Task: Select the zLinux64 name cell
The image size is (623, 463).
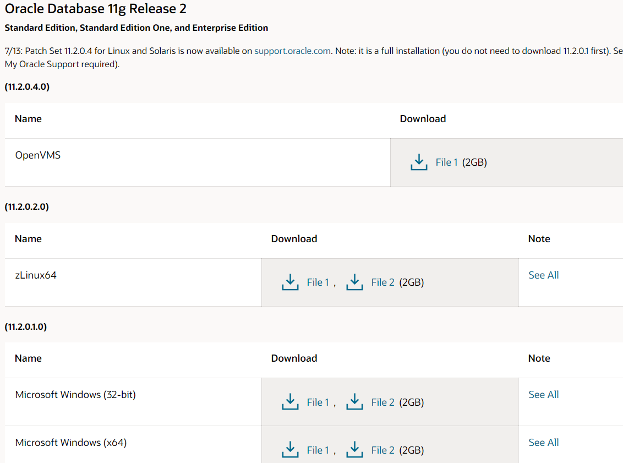Action: point(133,282)
